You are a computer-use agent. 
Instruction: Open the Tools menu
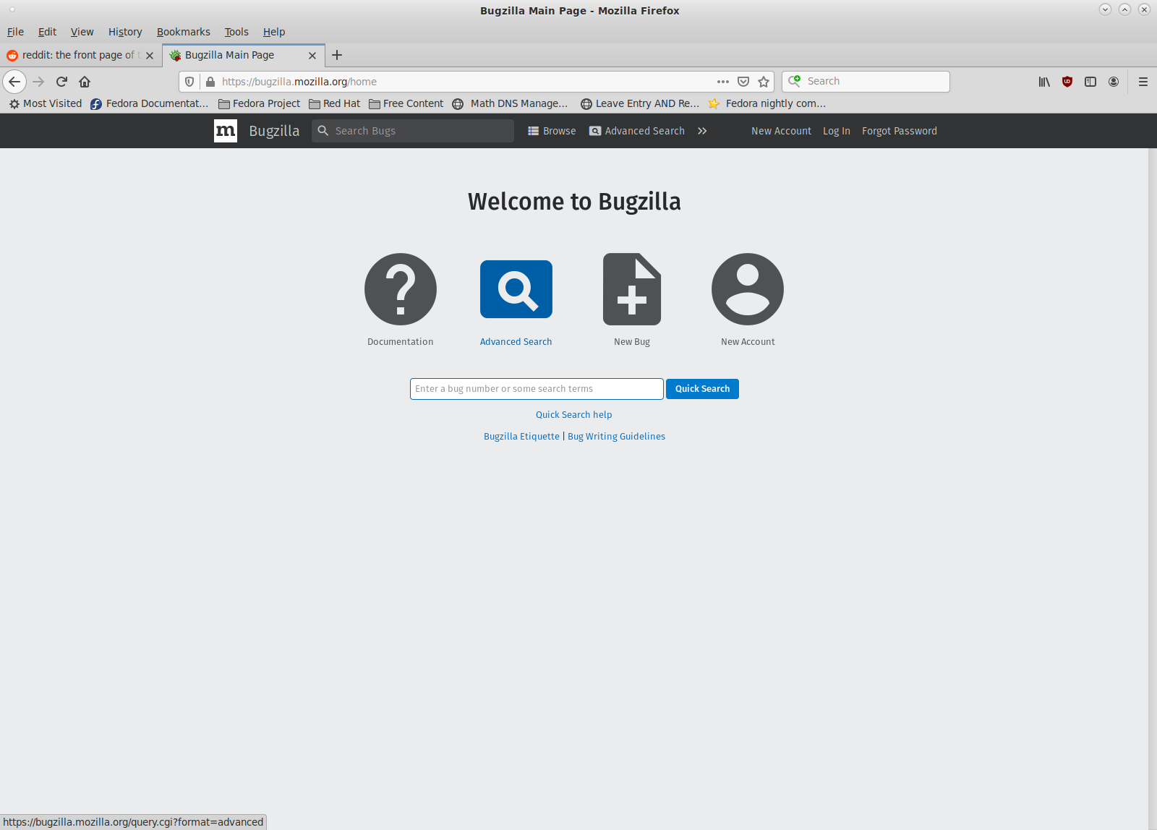[236, 32]
